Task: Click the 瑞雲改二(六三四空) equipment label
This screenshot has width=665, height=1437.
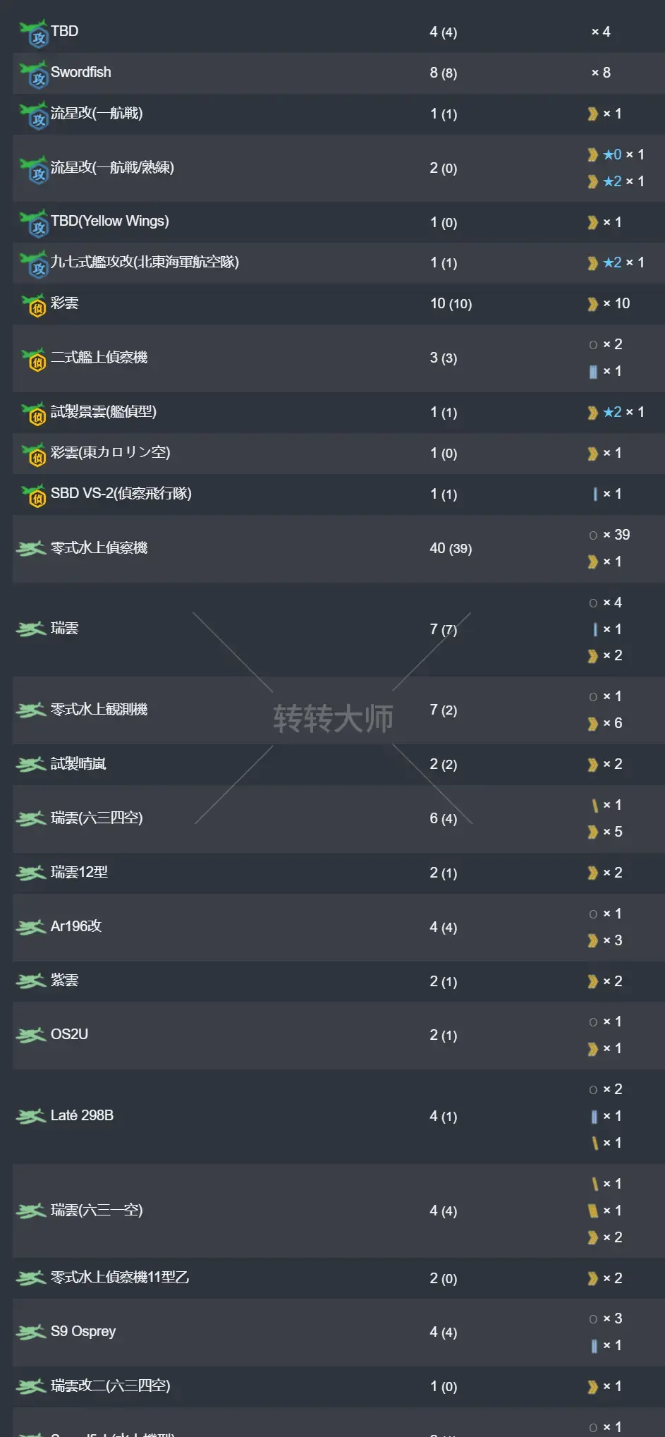Action: (x=110, y=1386)
